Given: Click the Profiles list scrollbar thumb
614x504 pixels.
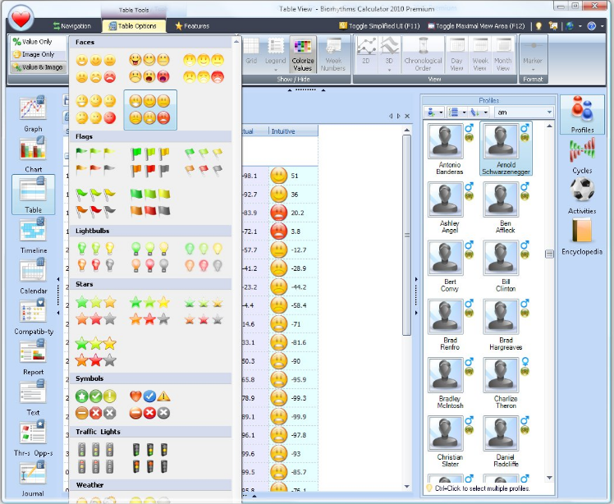Looking at the screenshot, I should [549, 254].
